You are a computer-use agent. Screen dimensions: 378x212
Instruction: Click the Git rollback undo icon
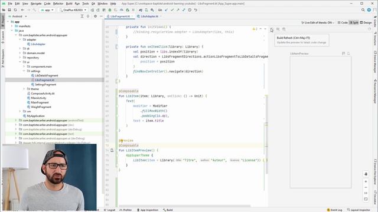[195, 10]
